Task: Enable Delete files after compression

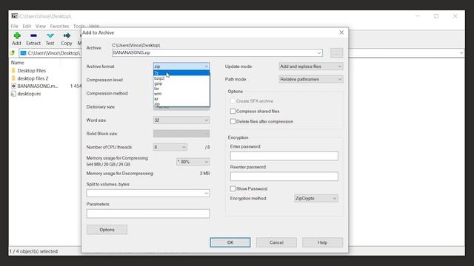Action: 233,121
